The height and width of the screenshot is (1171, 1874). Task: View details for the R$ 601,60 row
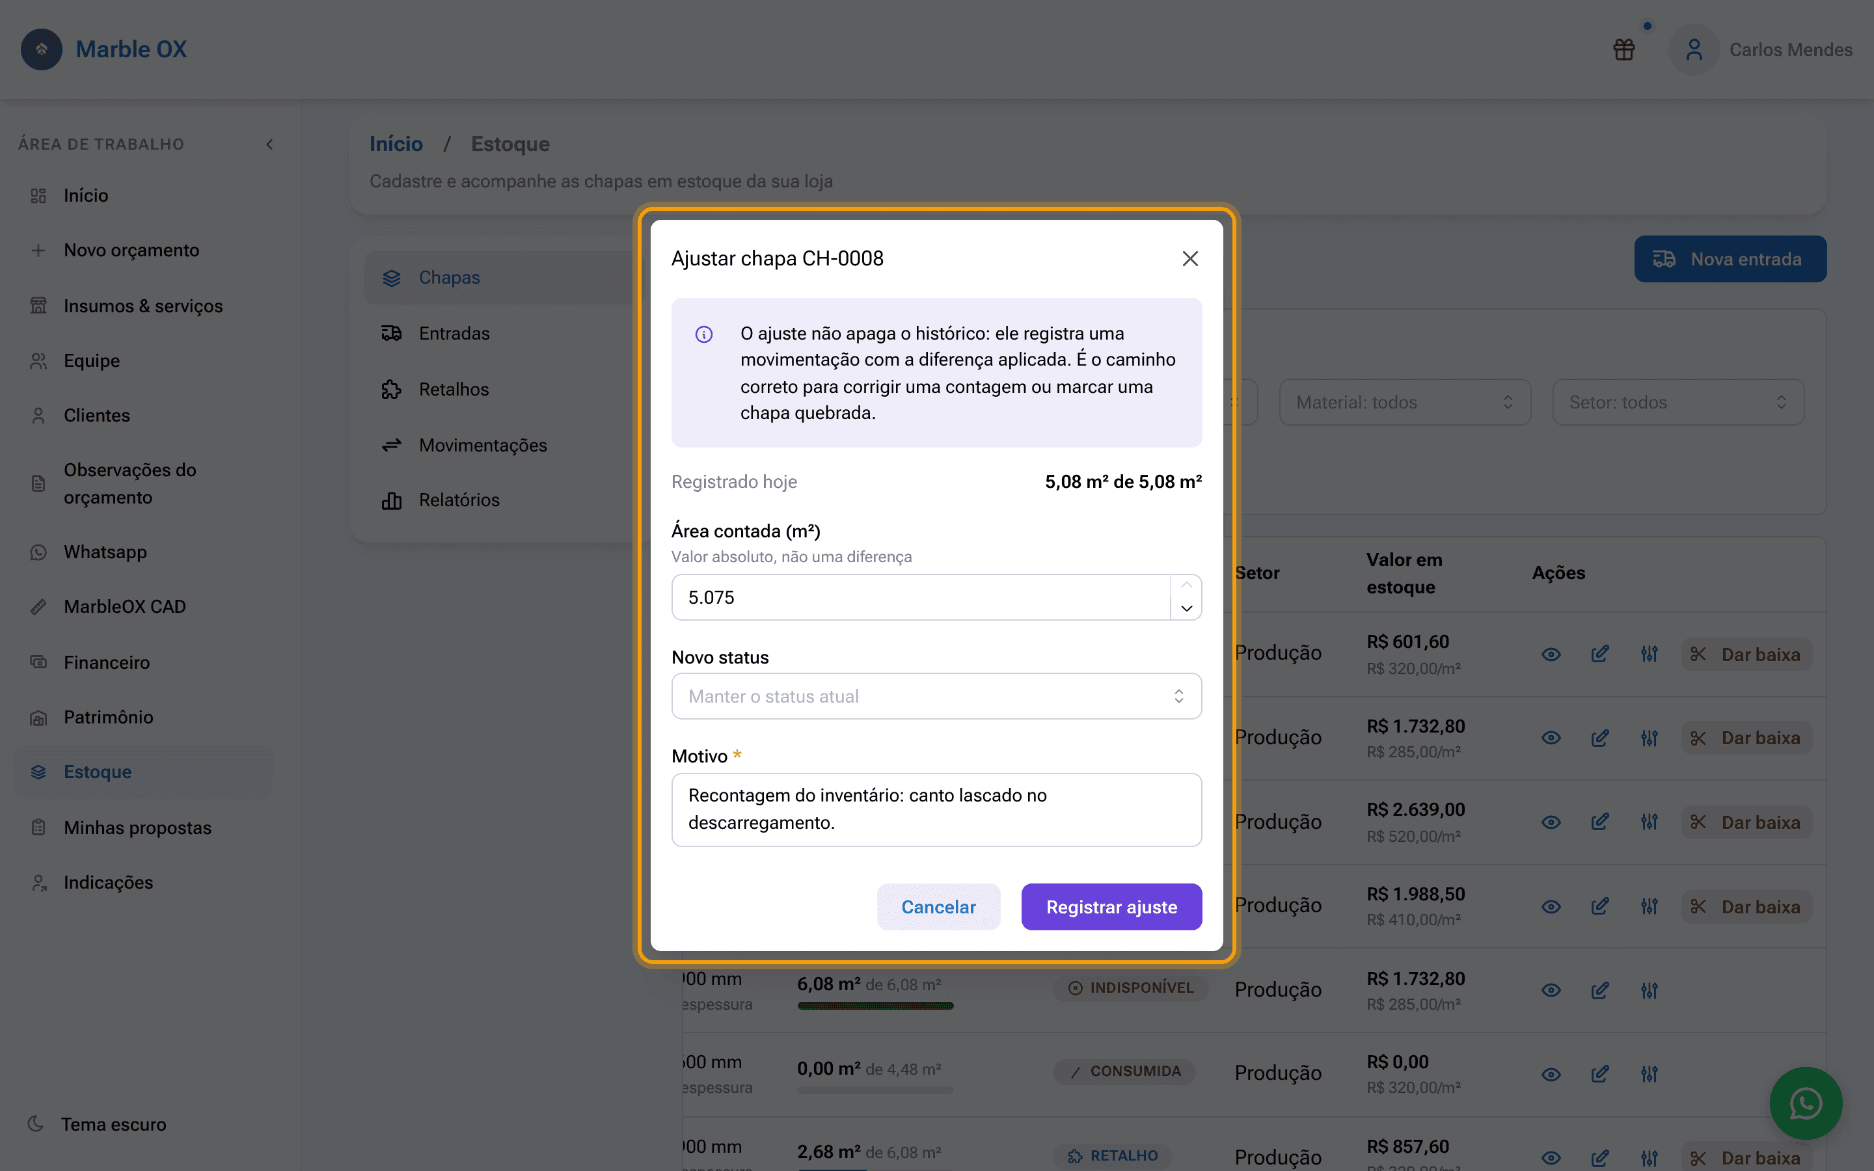coord(1551,654)
